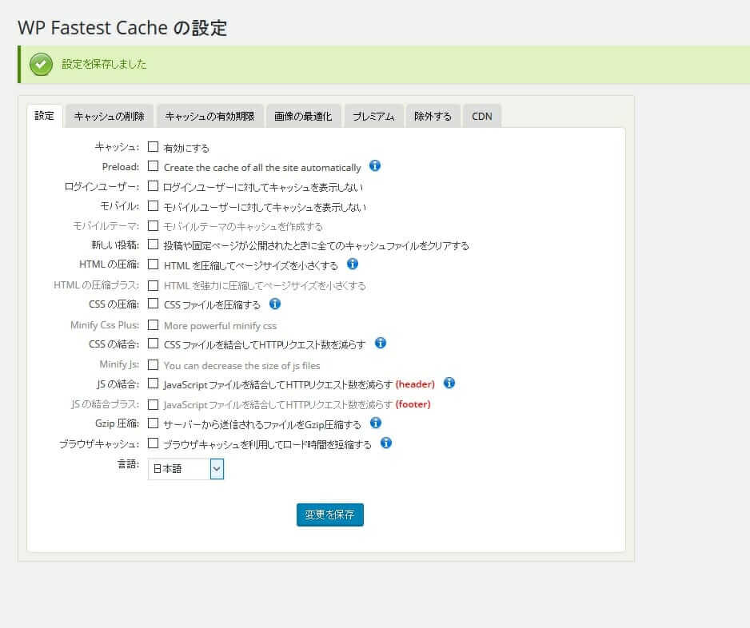Check the HTML の圧縮プラス checkbox

tap(153, 285)
